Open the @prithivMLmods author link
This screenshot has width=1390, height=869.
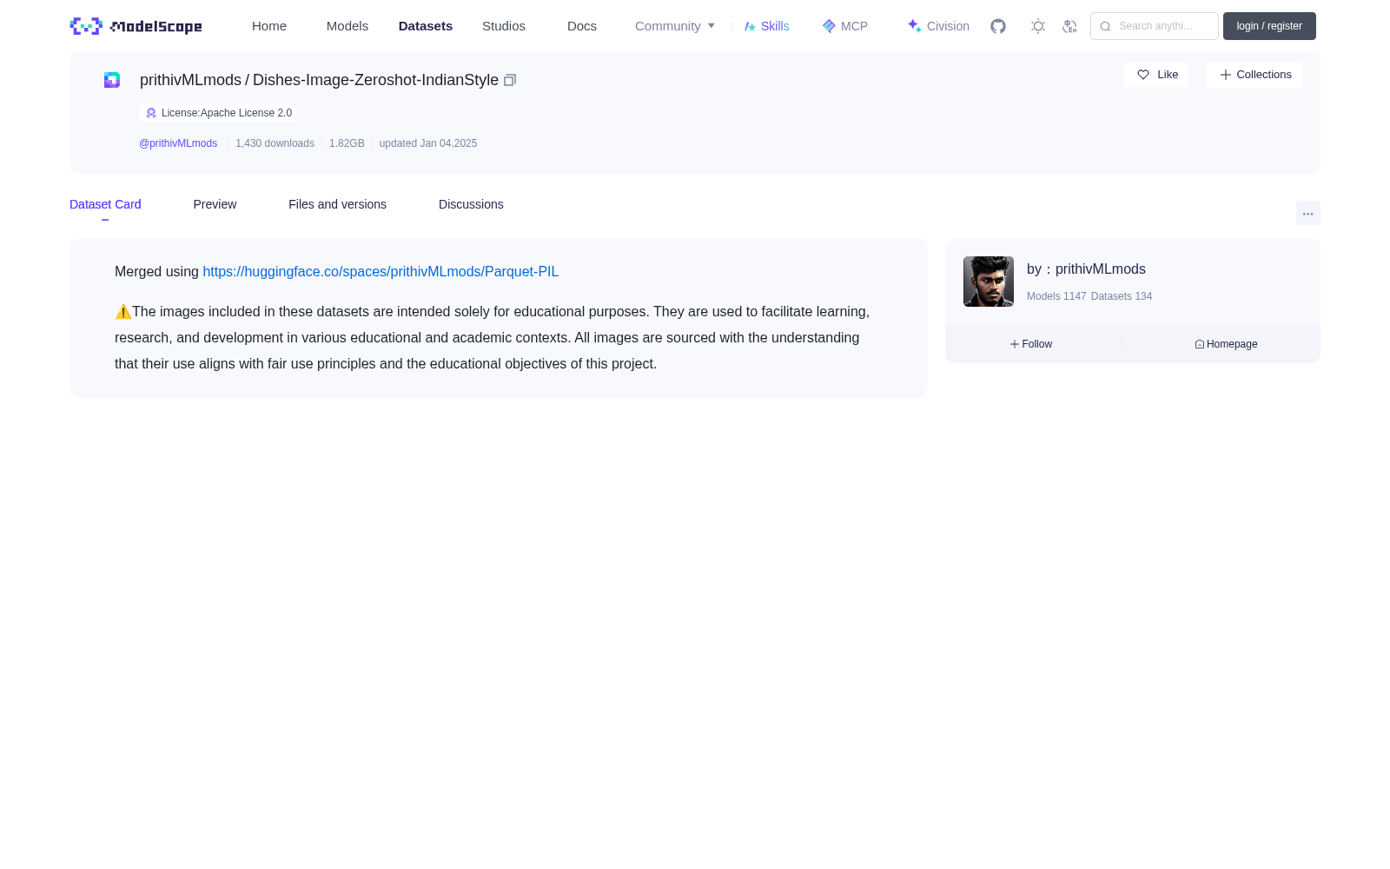(x=178, y=143)
